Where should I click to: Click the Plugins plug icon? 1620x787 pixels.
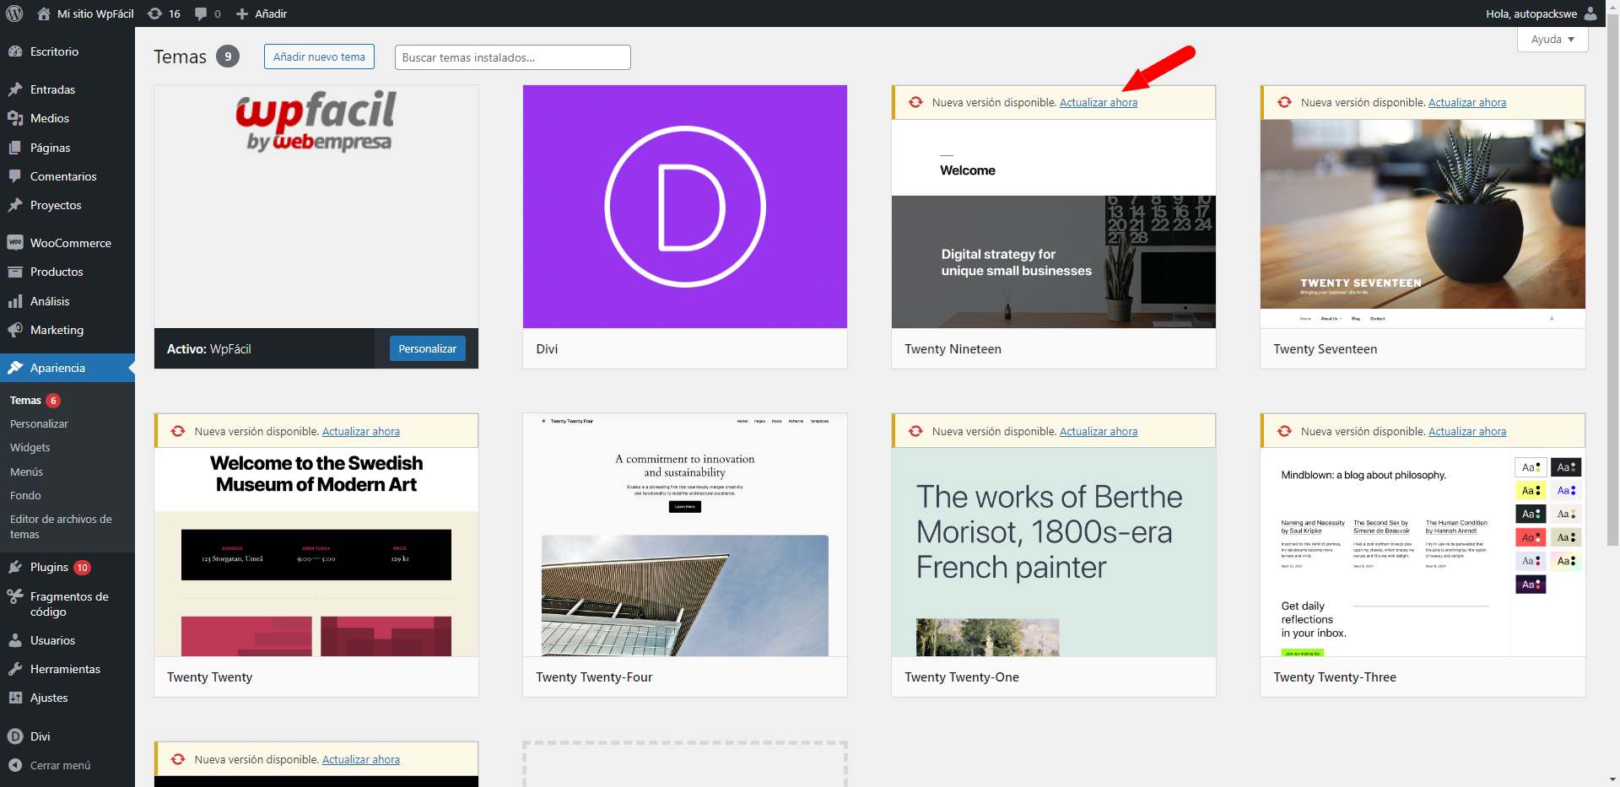point(15,567)
